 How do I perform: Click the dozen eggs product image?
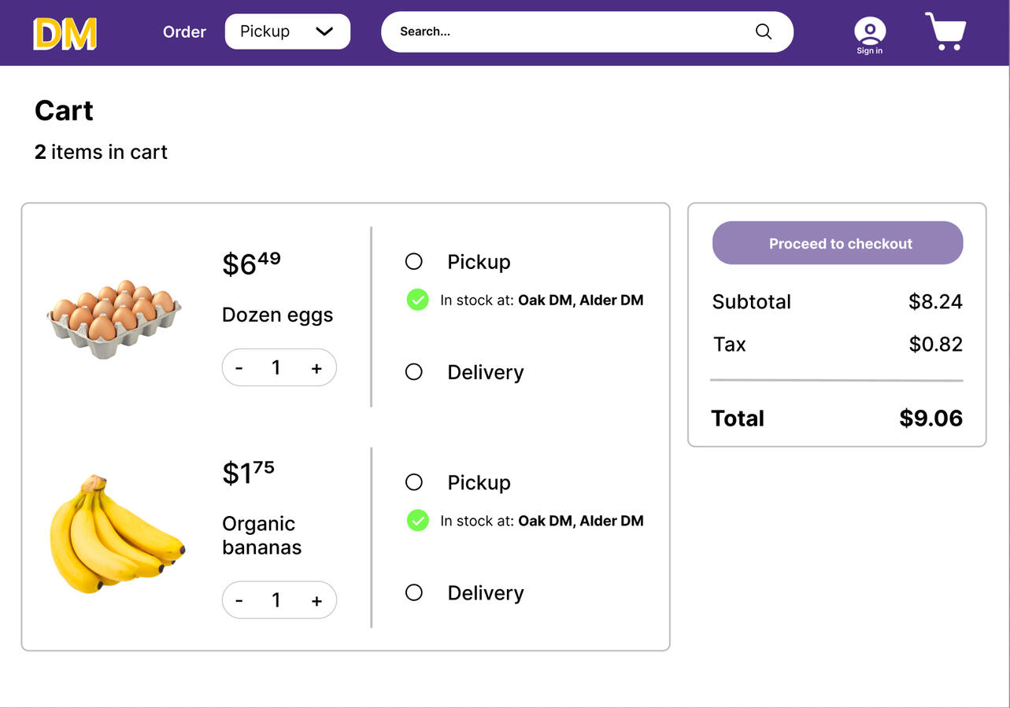click(114, 319)
